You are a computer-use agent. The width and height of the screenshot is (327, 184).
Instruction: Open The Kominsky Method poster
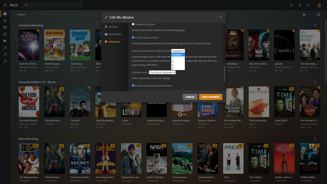tap(310, 45)
